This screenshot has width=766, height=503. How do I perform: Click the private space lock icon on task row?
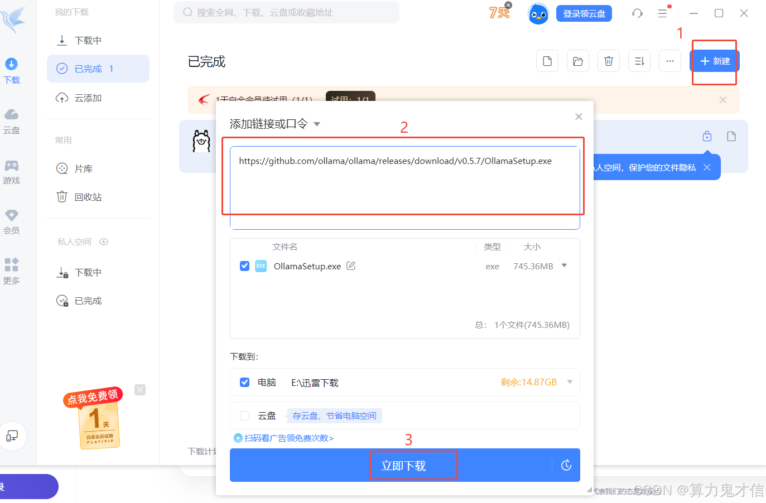pyautogui.click(x=707, y=136)
